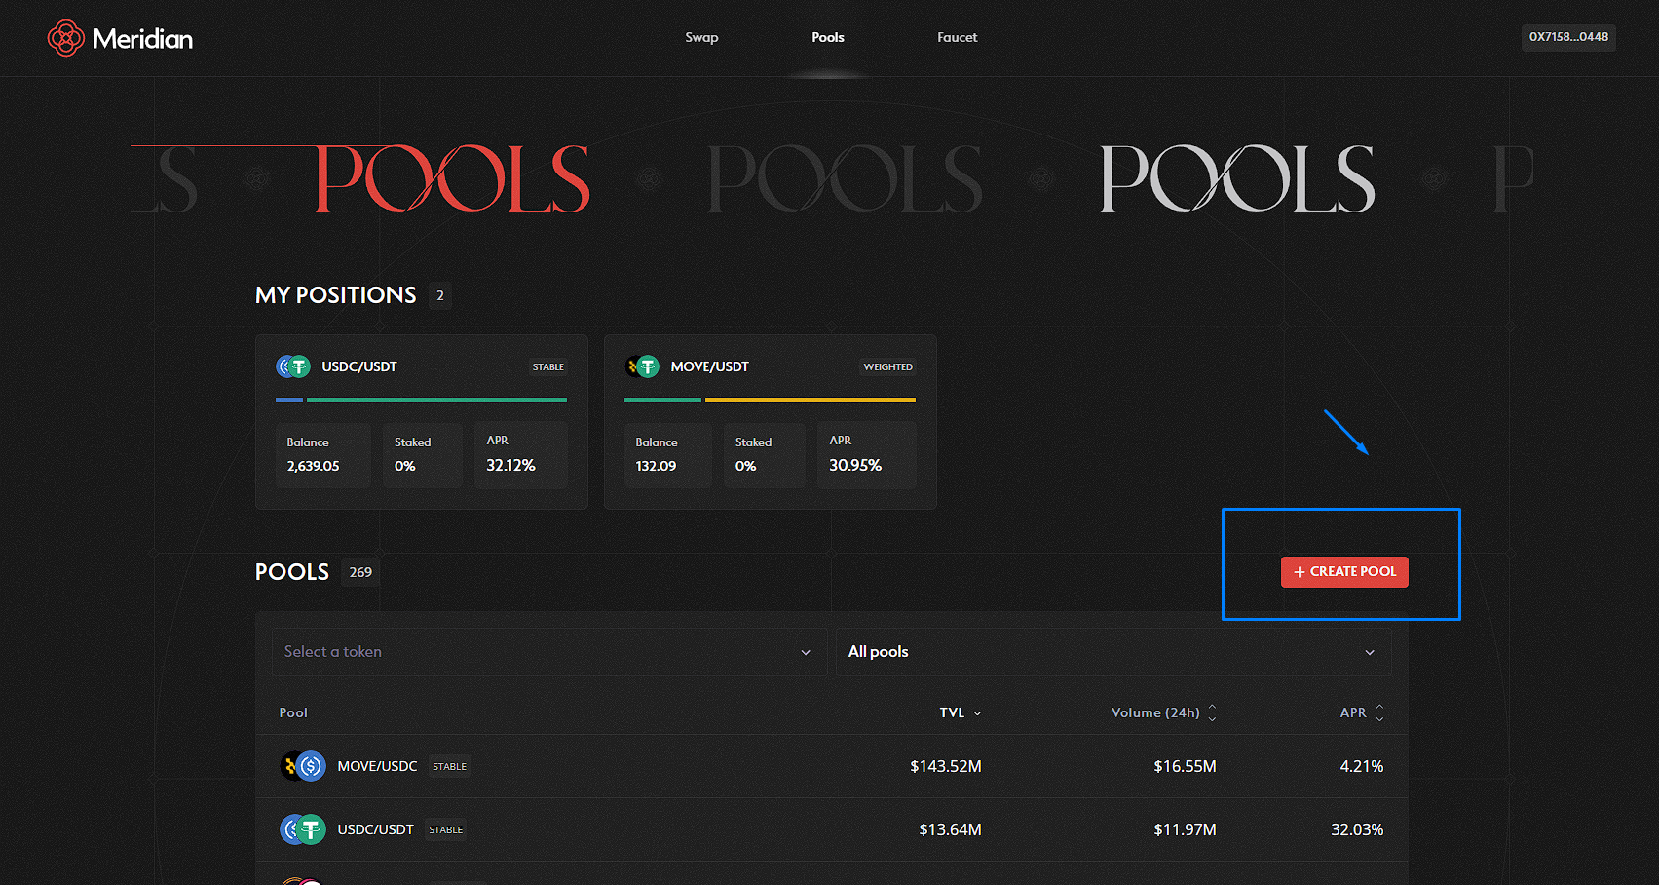1659x885 pixels.
Task: Click the 32.12% APR value
Action: [511, 466]
